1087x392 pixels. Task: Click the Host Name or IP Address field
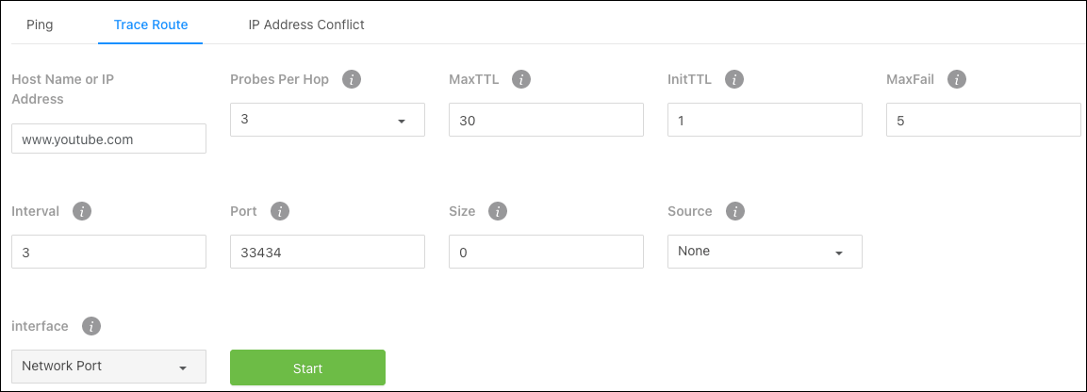pyautogui.click(x=108, y=139)
